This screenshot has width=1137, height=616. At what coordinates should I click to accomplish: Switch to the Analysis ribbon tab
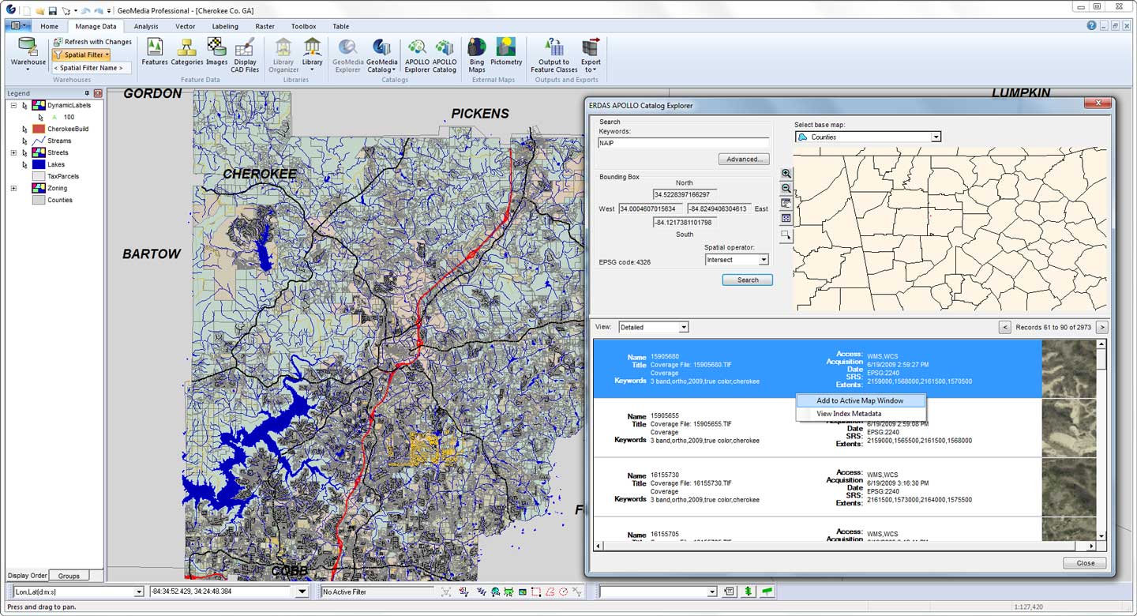click(146, 26)
